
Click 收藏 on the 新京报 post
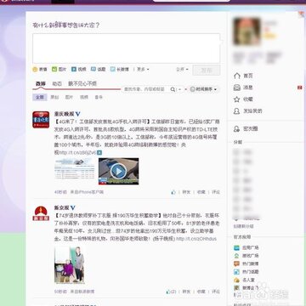point(201,292)
